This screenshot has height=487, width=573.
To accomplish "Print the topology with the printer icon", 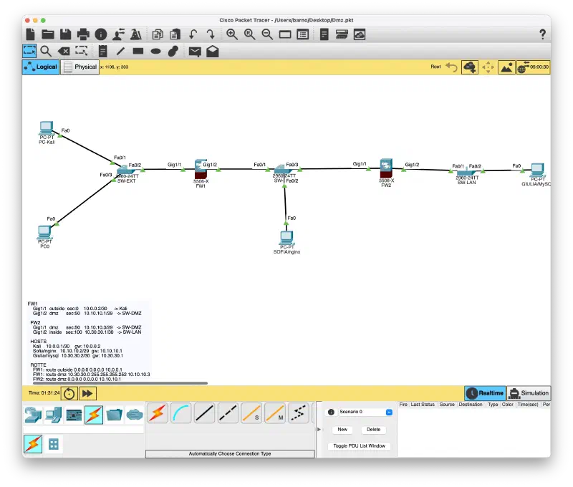I will (83, 34).
